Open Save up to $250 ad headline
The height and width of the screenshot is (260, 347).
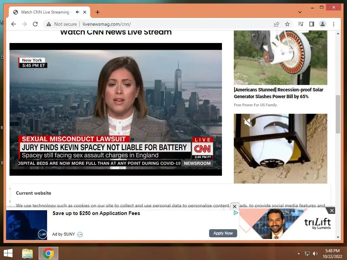96,213
